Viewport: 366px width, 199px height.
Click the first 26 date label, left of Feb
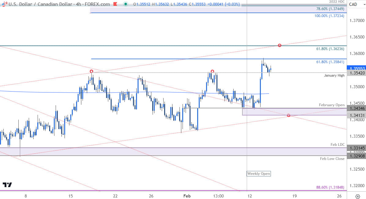click(151, 196)
